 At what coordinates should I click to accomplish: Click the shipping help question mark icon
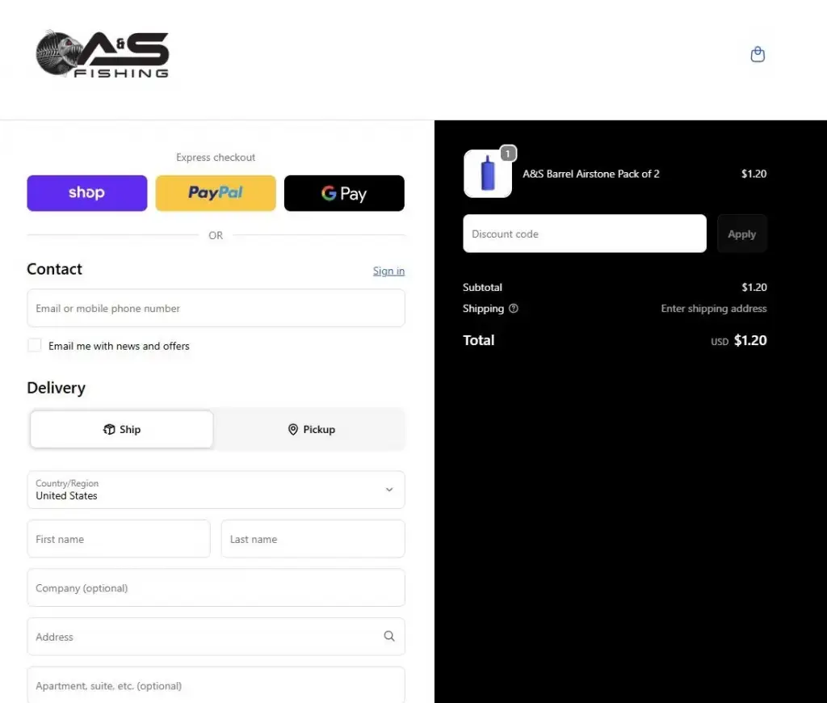513,309
